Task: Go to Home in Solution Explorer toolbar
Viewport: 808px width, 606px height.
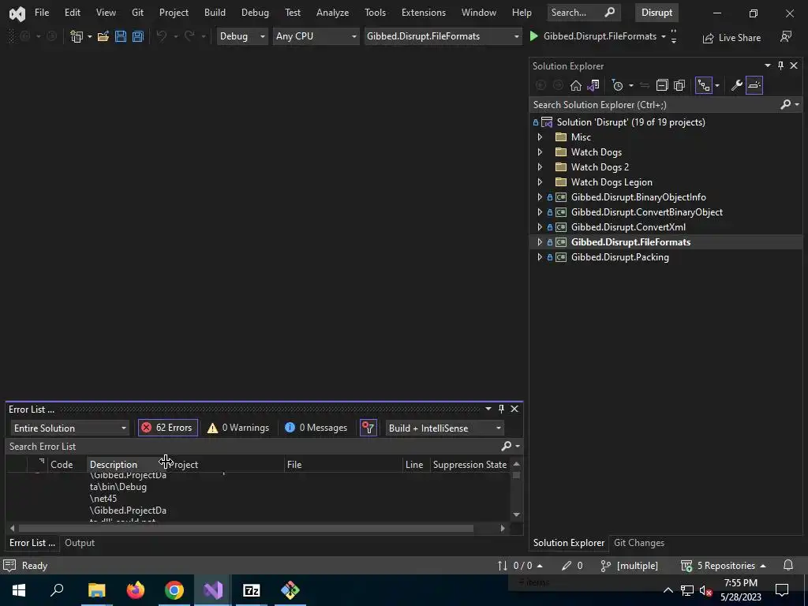Action: (575, 85)
